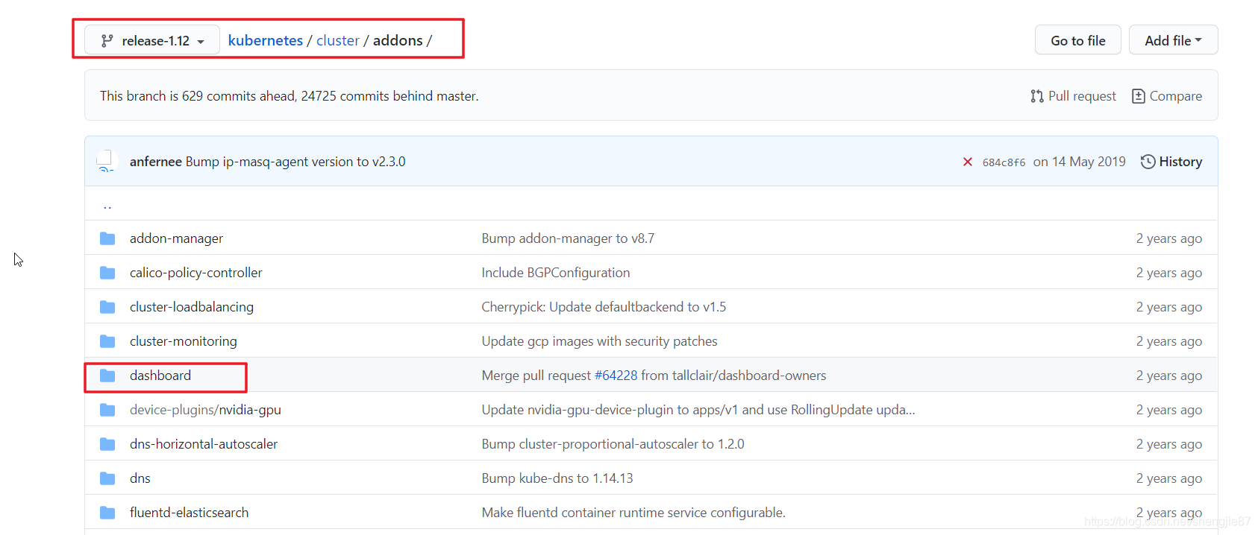Click the branch status text about 629 commits ahead
The width and height of the screenshot is (1258, 535).
(290, 96)
